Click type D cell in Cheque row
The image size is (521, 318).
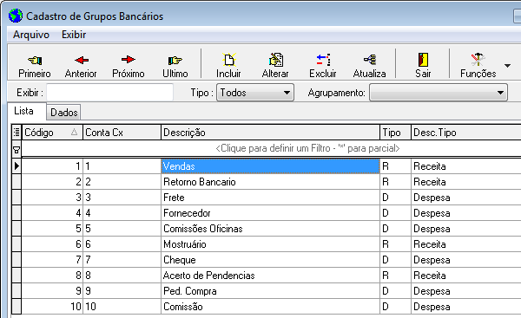395,260
